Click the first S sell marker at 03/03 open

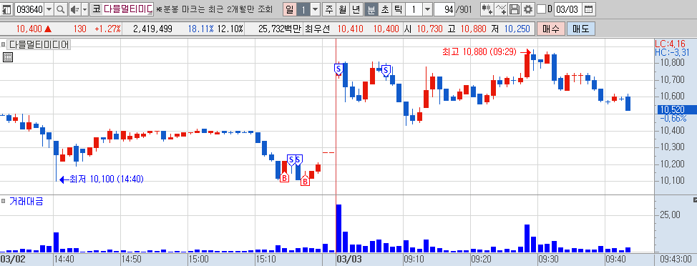pos(338,69)
